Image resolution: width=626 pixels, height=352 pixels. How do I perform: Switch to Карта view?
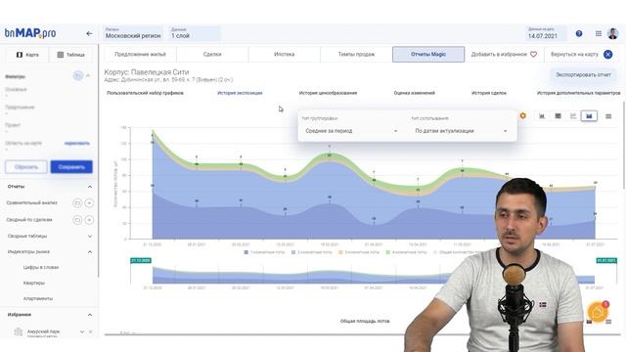27,55
